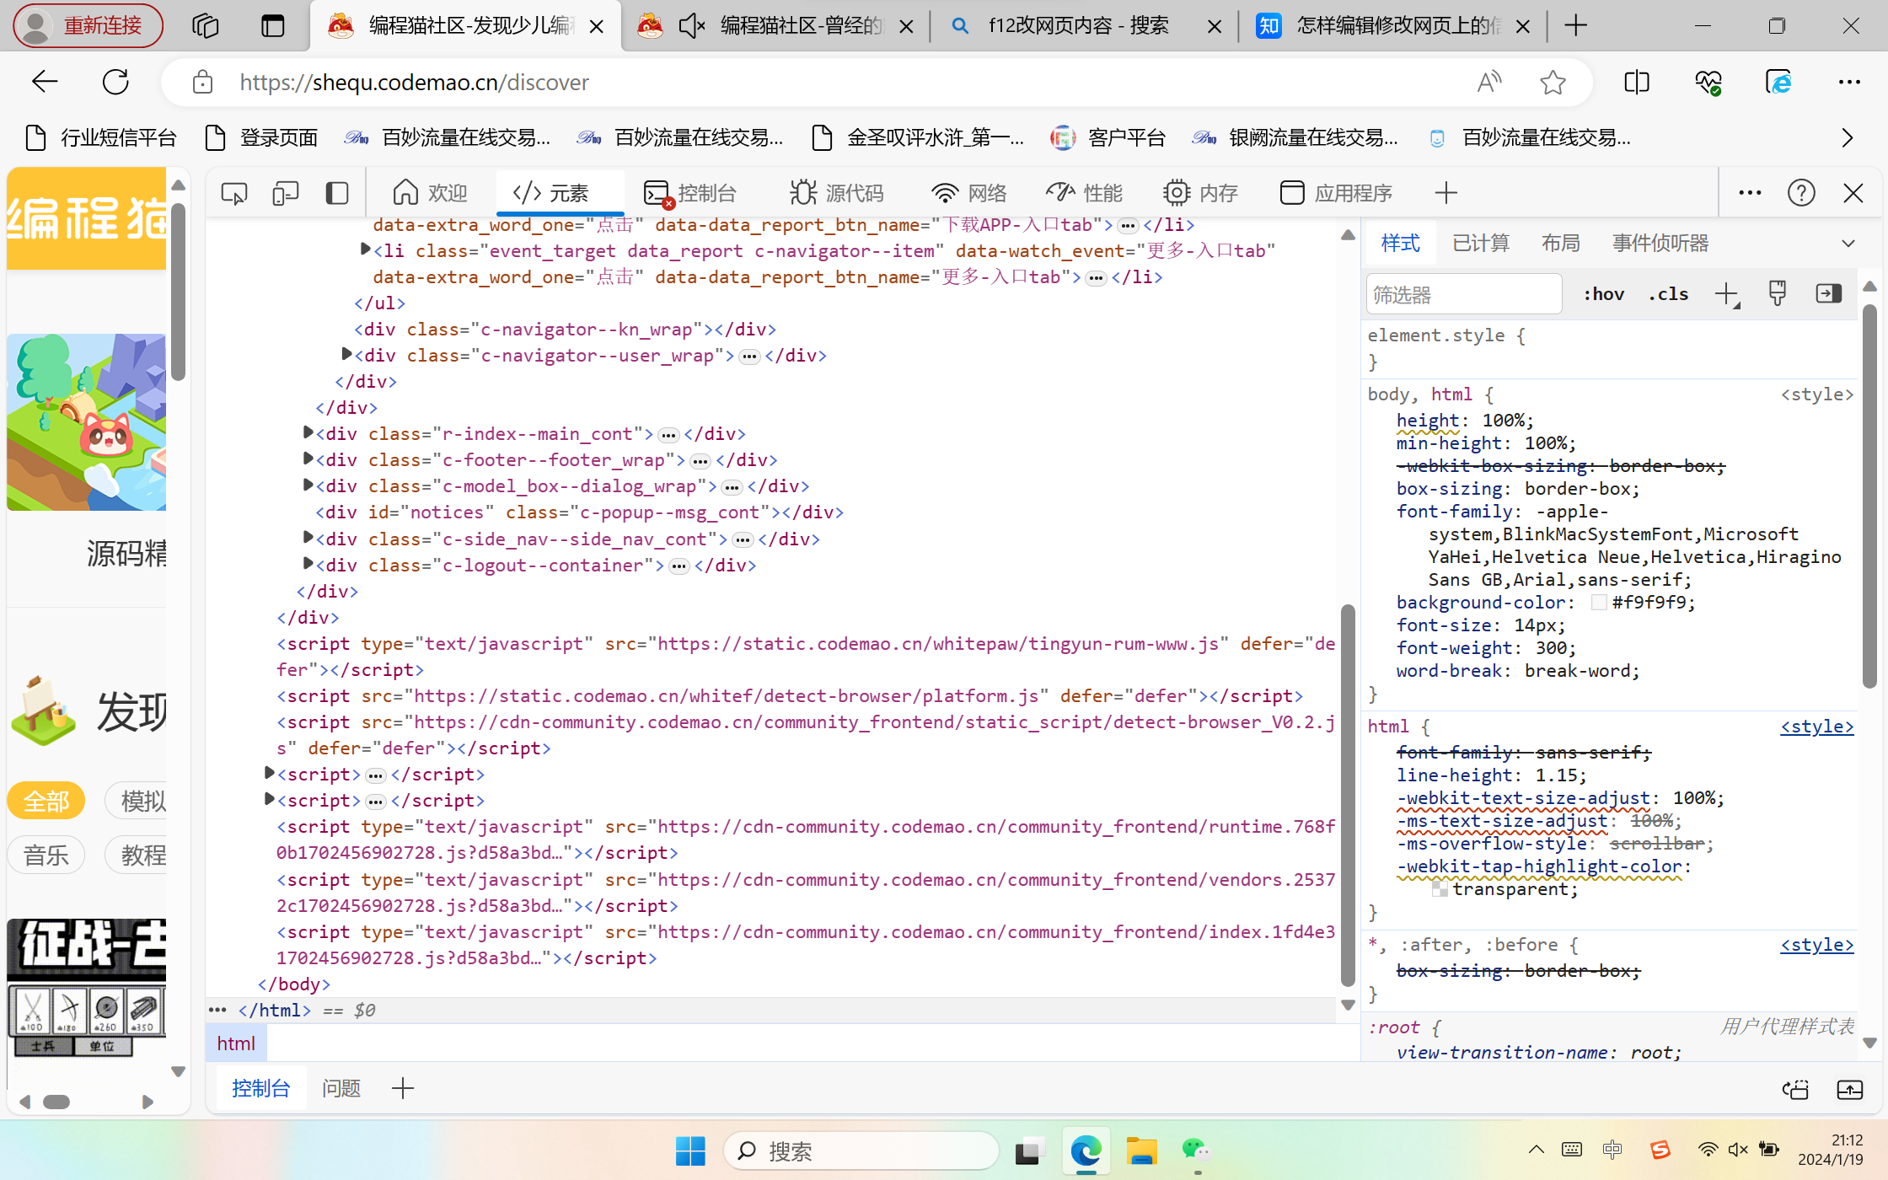Toggle computed styles sidebar pane
The height and width of the screenshot is (1180, 1888).
click(1828, 294)
